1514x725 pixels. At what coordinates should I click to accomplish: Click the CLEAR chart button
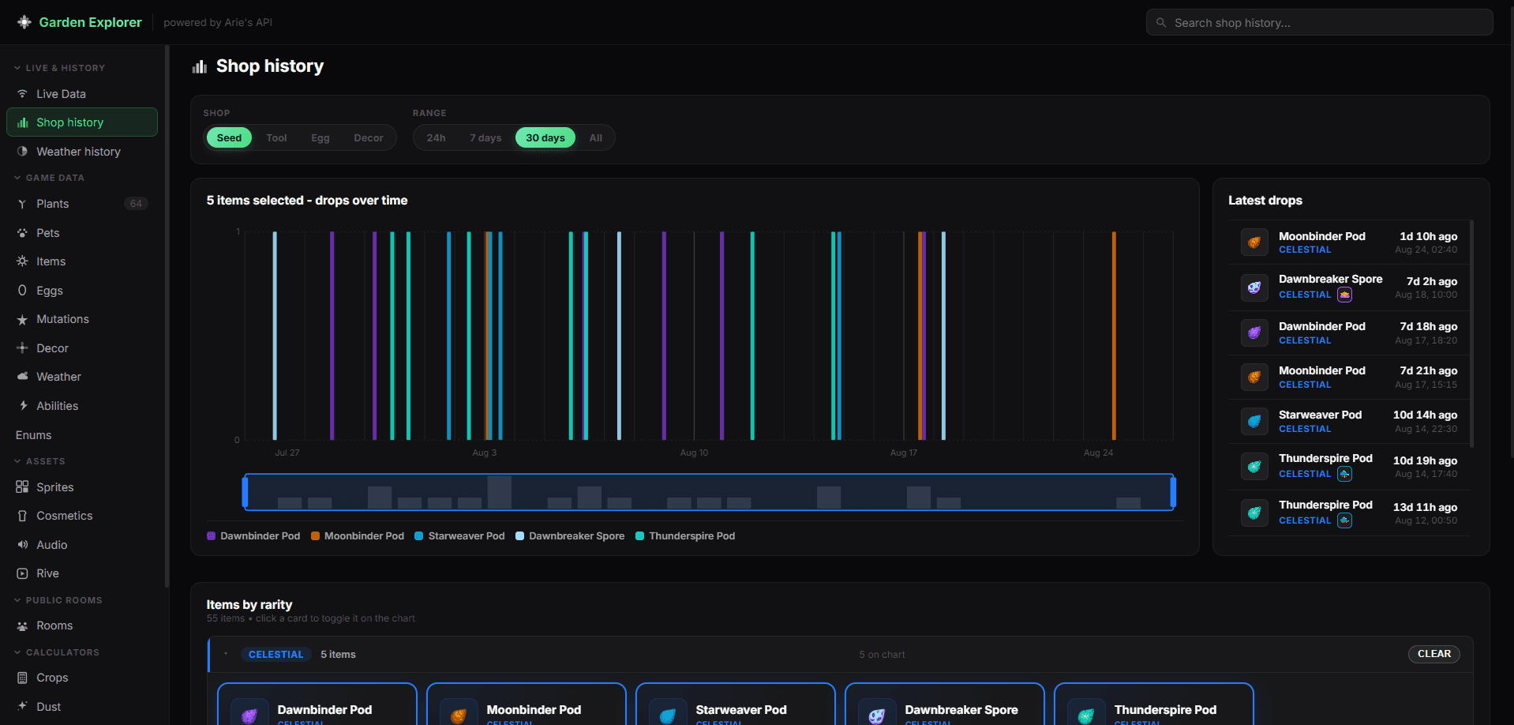[1433, 654]
